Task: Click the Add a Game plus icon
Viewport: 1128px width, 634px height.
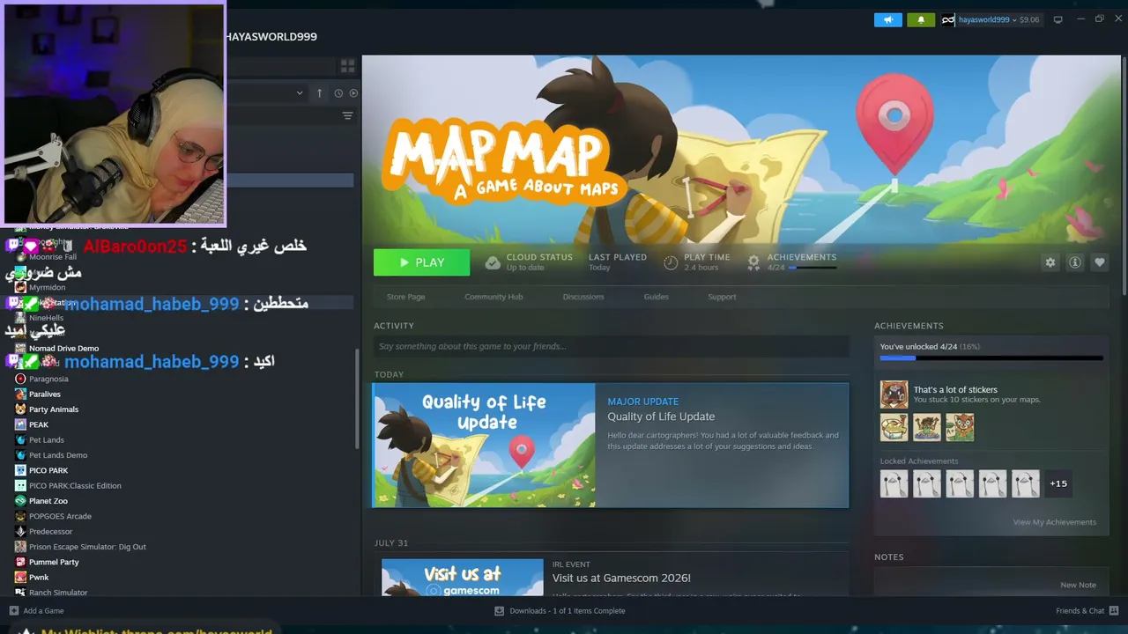Action: tap(13, 610)
